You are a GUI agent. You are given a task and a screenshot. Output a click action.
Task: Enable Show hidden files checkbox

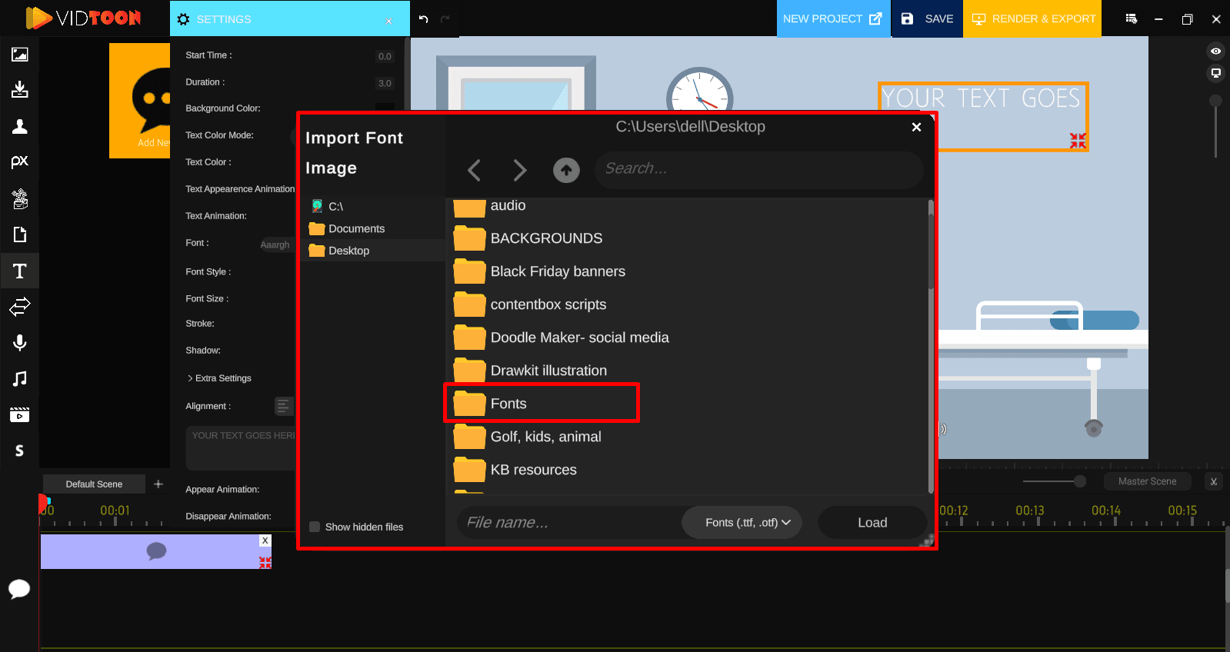click(x=315, y=527)
